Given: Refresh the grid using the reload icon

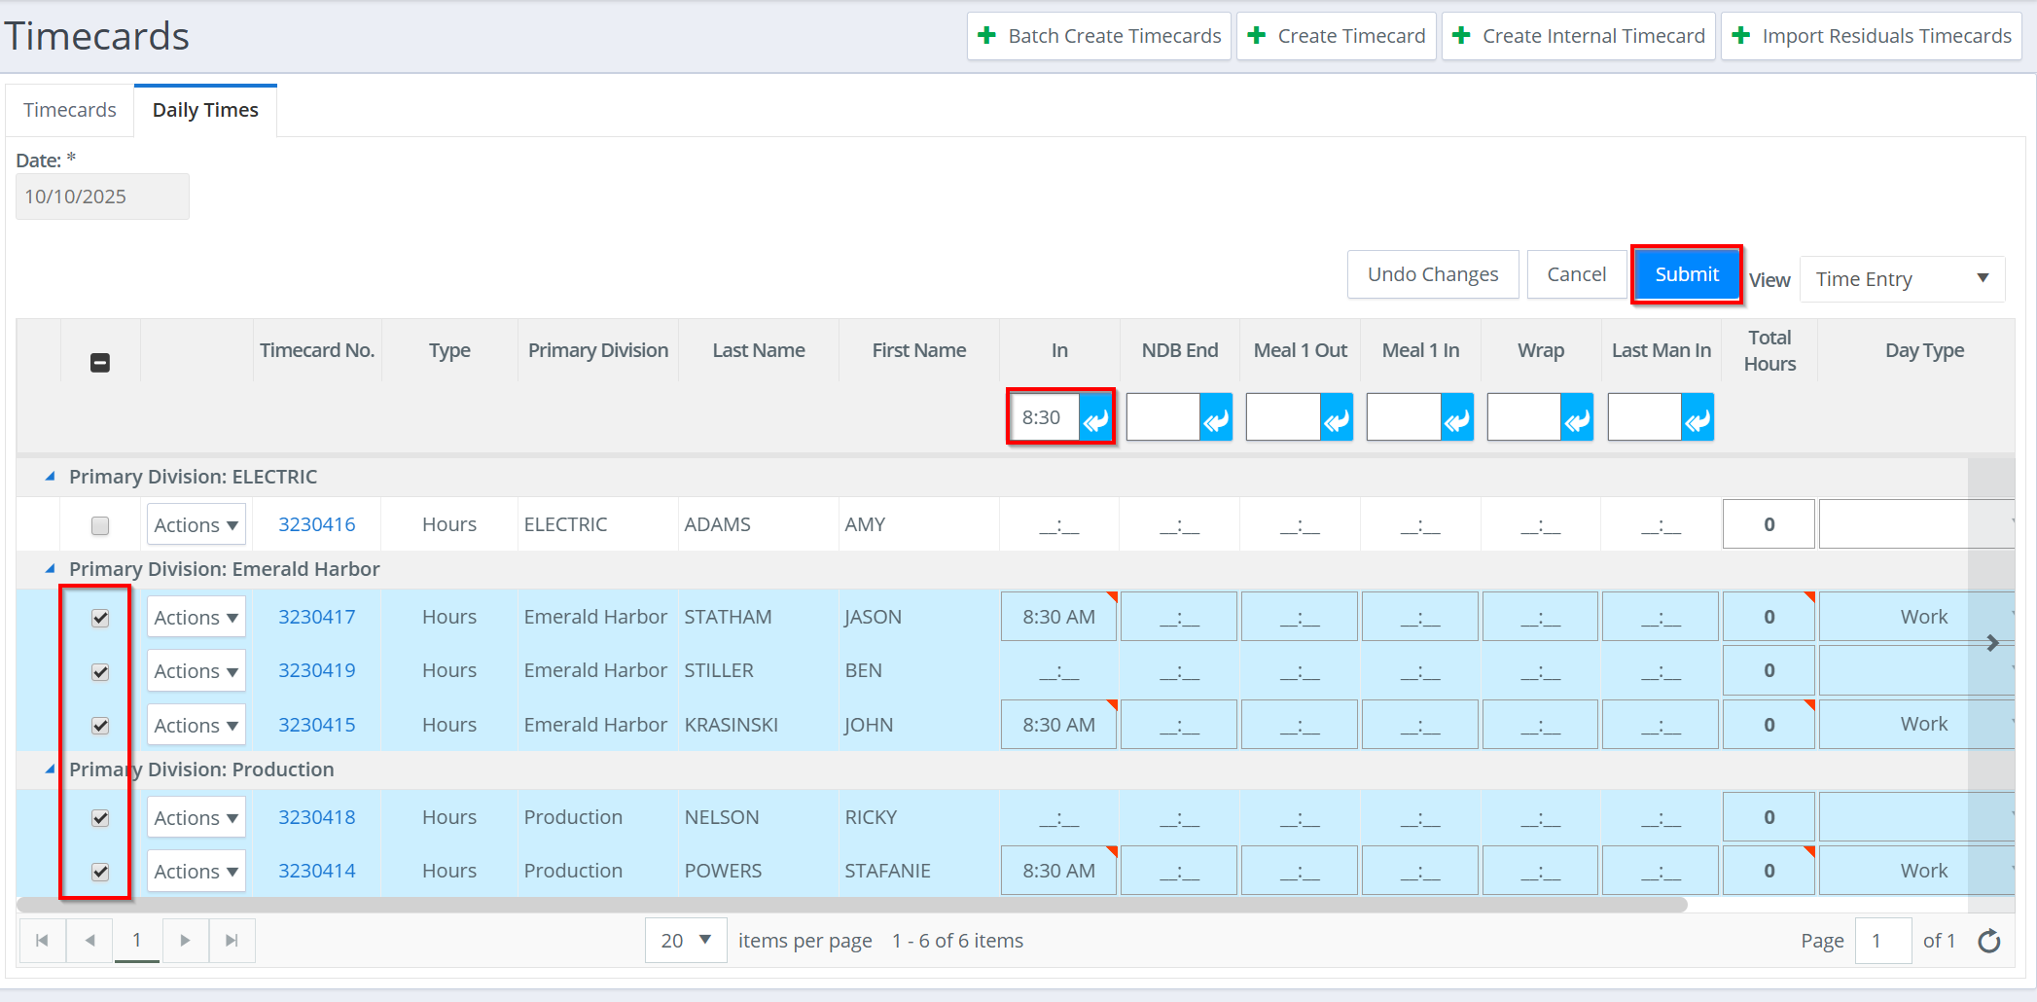Looking at the screenshot, I should pyautogui.click(x=1989, y=941).
